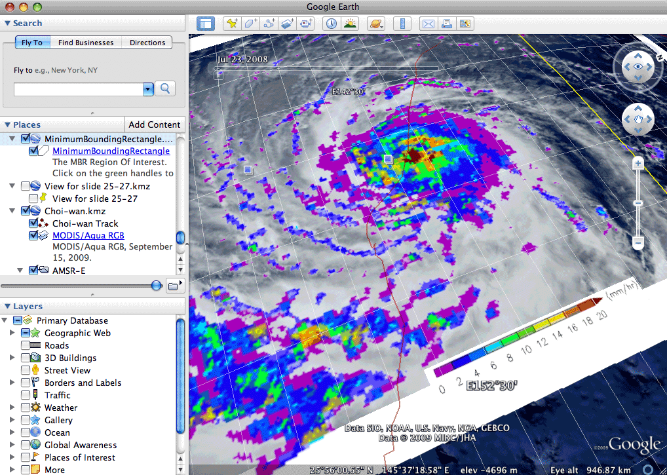Expand the Weather layer tree
The height and width of the screenshot is (475, 667).
coord(12,408)
